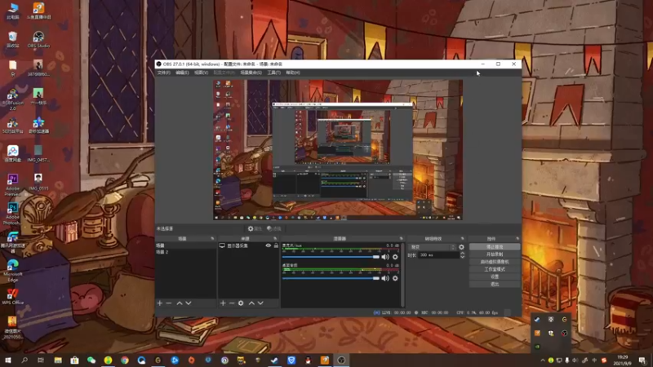Show hidden system tray icons chevron
This screenshot has height=367, width=653.
(x=542, y=360)
